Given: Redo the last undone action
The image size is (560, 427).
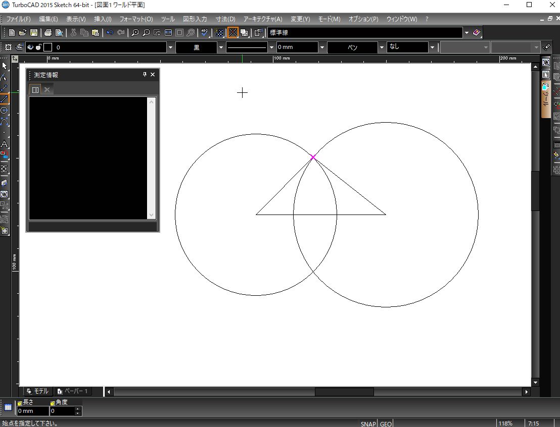Looking at the screenshot, I should (x=121, y=33).
